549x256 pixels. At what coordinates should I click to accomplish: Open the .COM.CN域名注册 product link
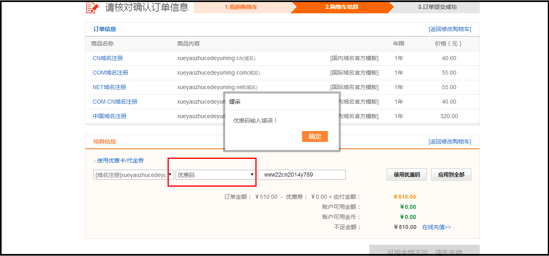[x=114, y=102]
